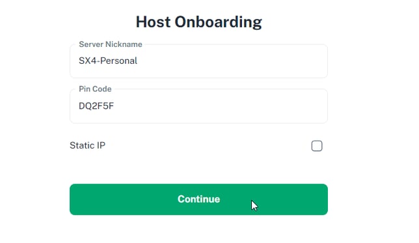Click the green Continue button

198,199
